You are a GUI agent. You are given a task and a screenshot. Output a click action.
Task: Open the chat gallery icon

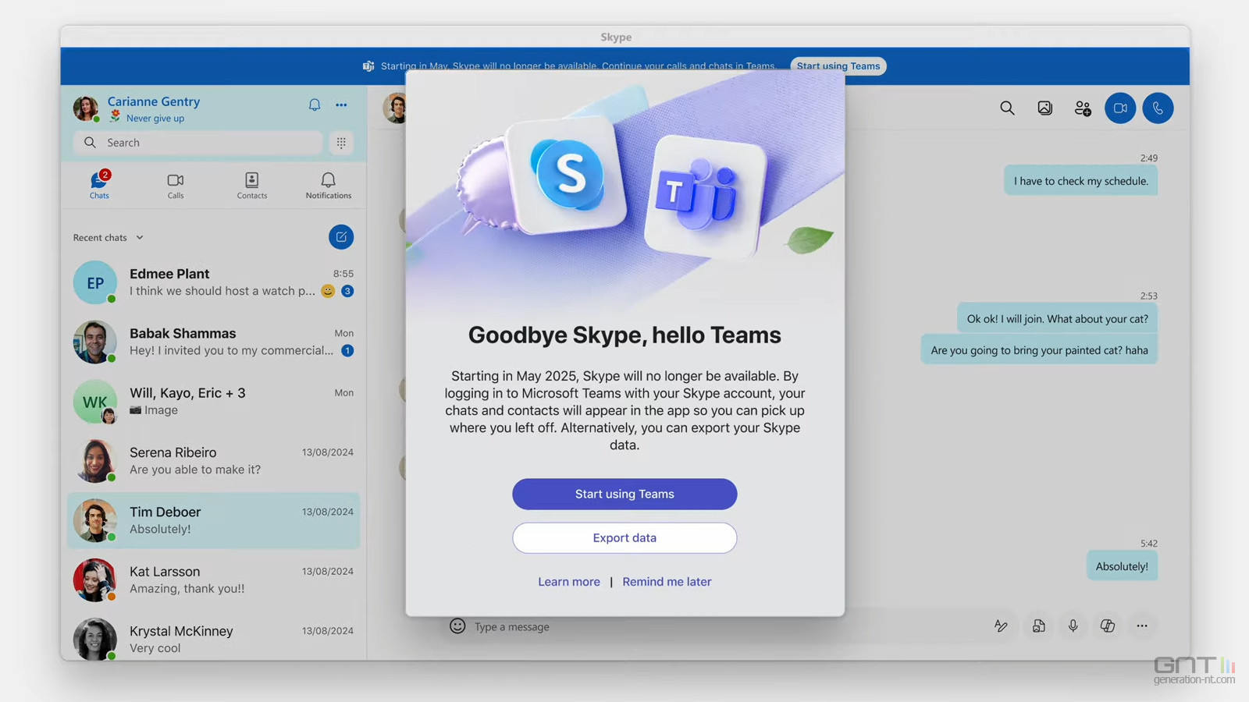point(1044,108)
